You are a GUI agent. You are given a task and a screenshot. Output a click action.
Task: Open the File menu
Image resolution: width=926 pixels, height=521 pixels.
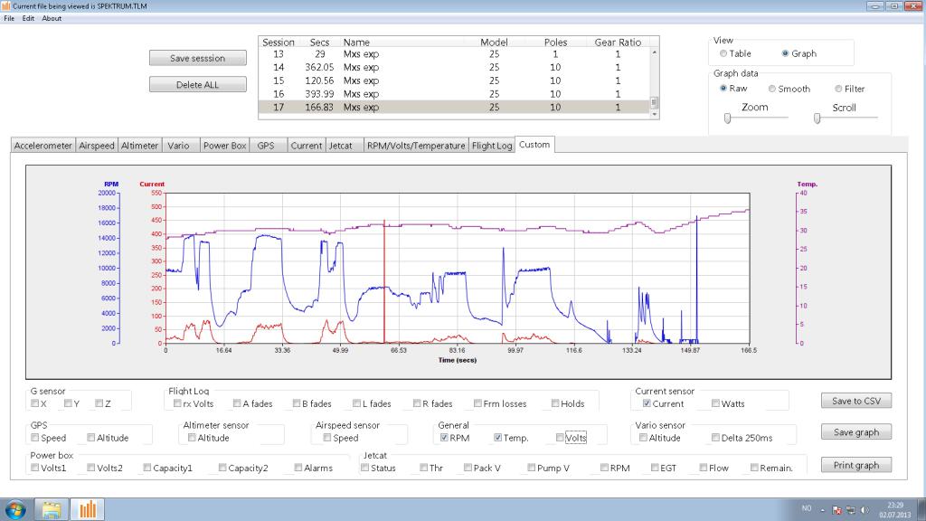click(9, 18)
